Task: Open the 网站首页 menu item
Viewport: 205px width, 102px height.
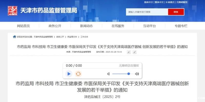Action: pos(23,26)
